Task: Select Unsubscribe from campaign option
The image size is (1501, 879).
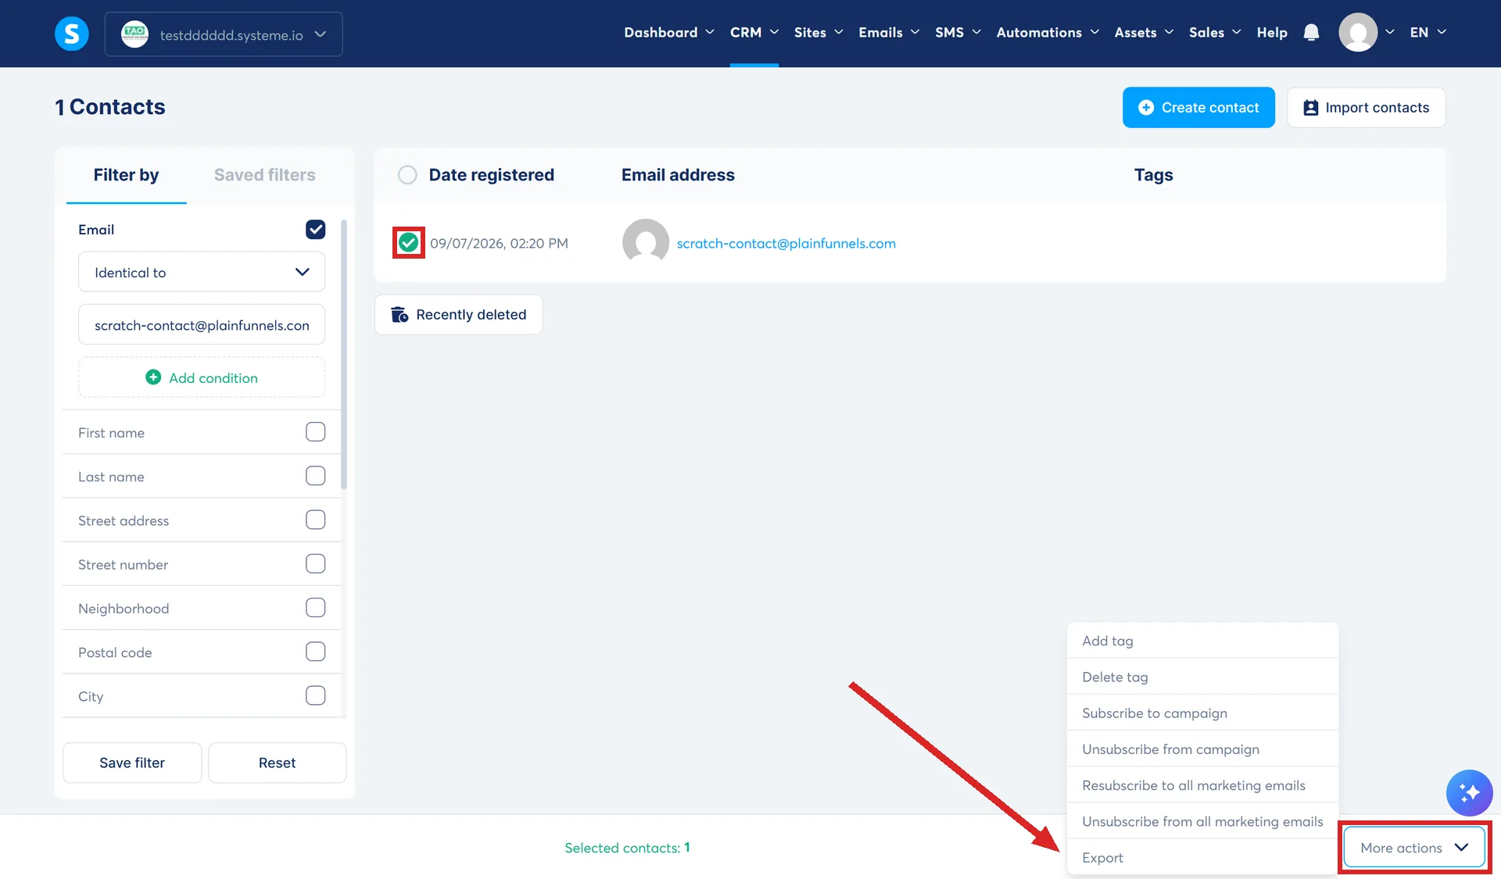Action: coord(1202,749)
